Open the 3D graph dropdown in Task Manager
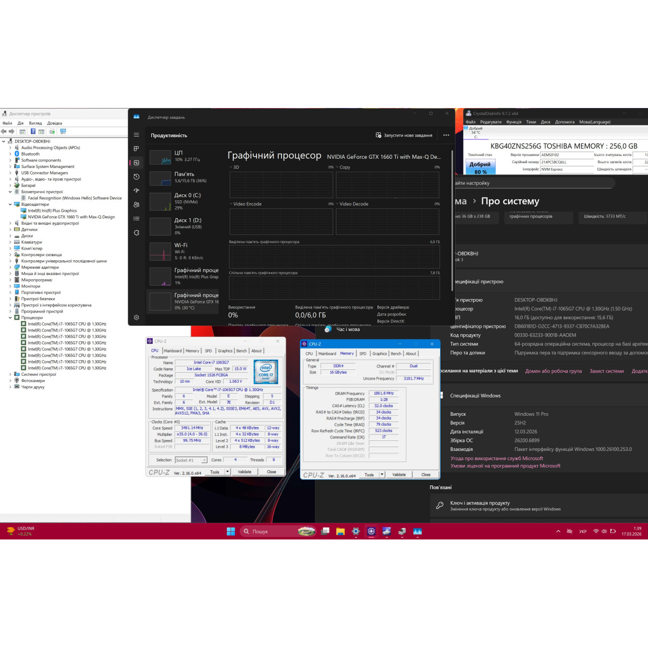This screenshot has width=648, height=648. pos(231,167)
